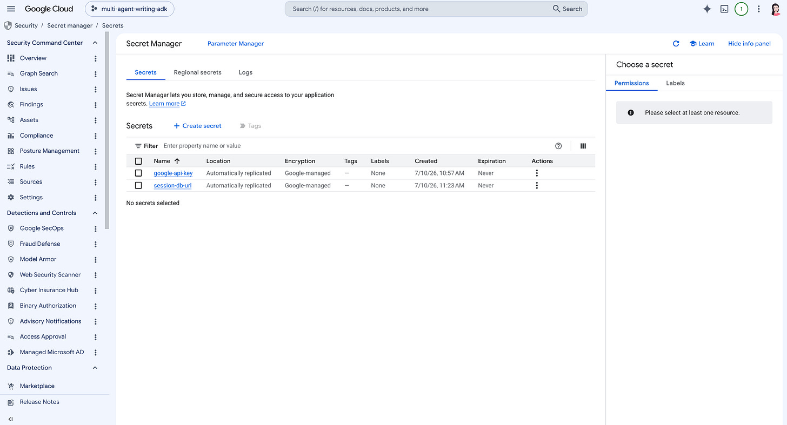Open more options next to Graph Search
Screen dimensions: 787x425
pyautogui.click(x=96, y=74)
